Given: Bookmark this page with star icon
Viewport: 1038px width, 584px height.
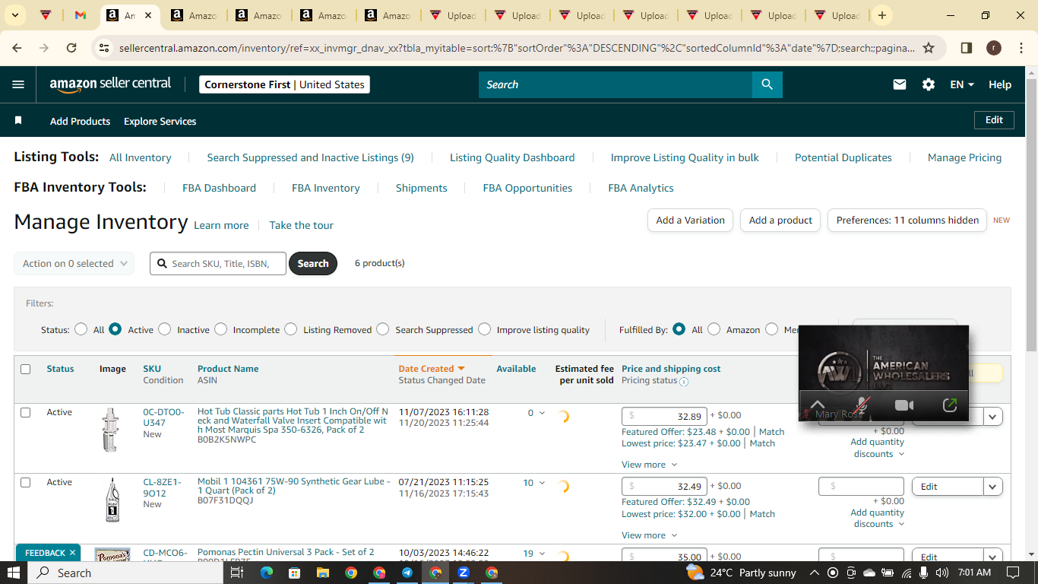Looking at the screenshot, I should point(929,48).
